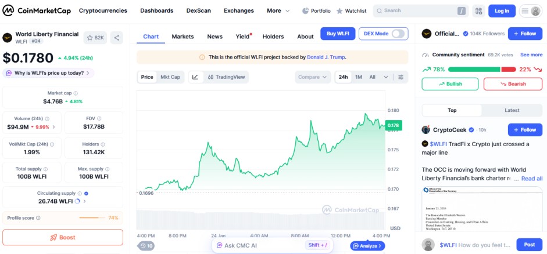Follow the Official WLFI account
This screenshot has width=547, height=254.
click(x=525, y=34)
